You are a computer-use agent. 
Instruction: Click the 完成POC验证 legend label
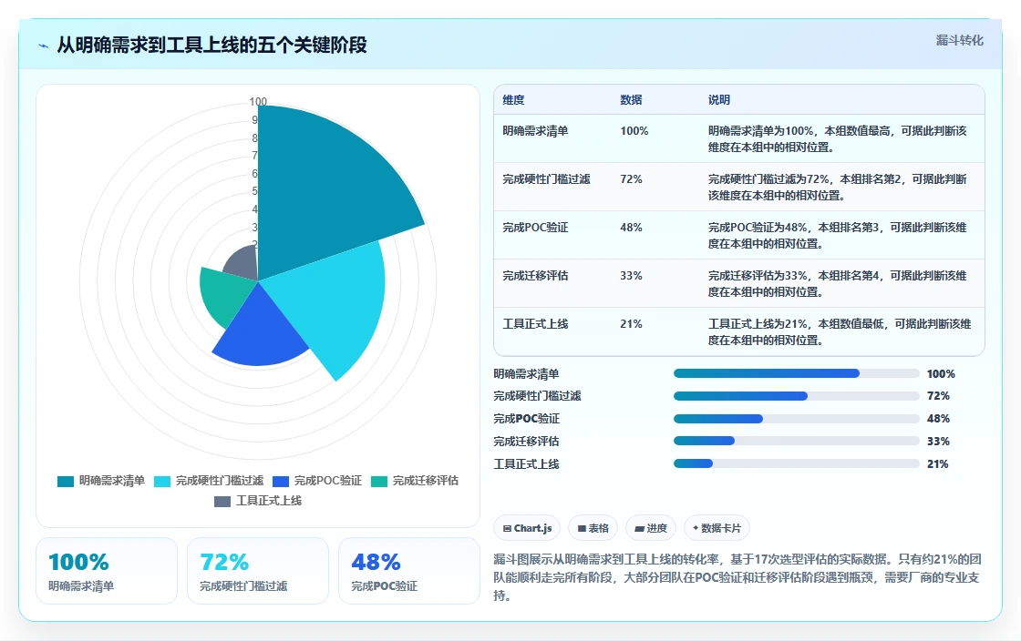tap(327, 481)
